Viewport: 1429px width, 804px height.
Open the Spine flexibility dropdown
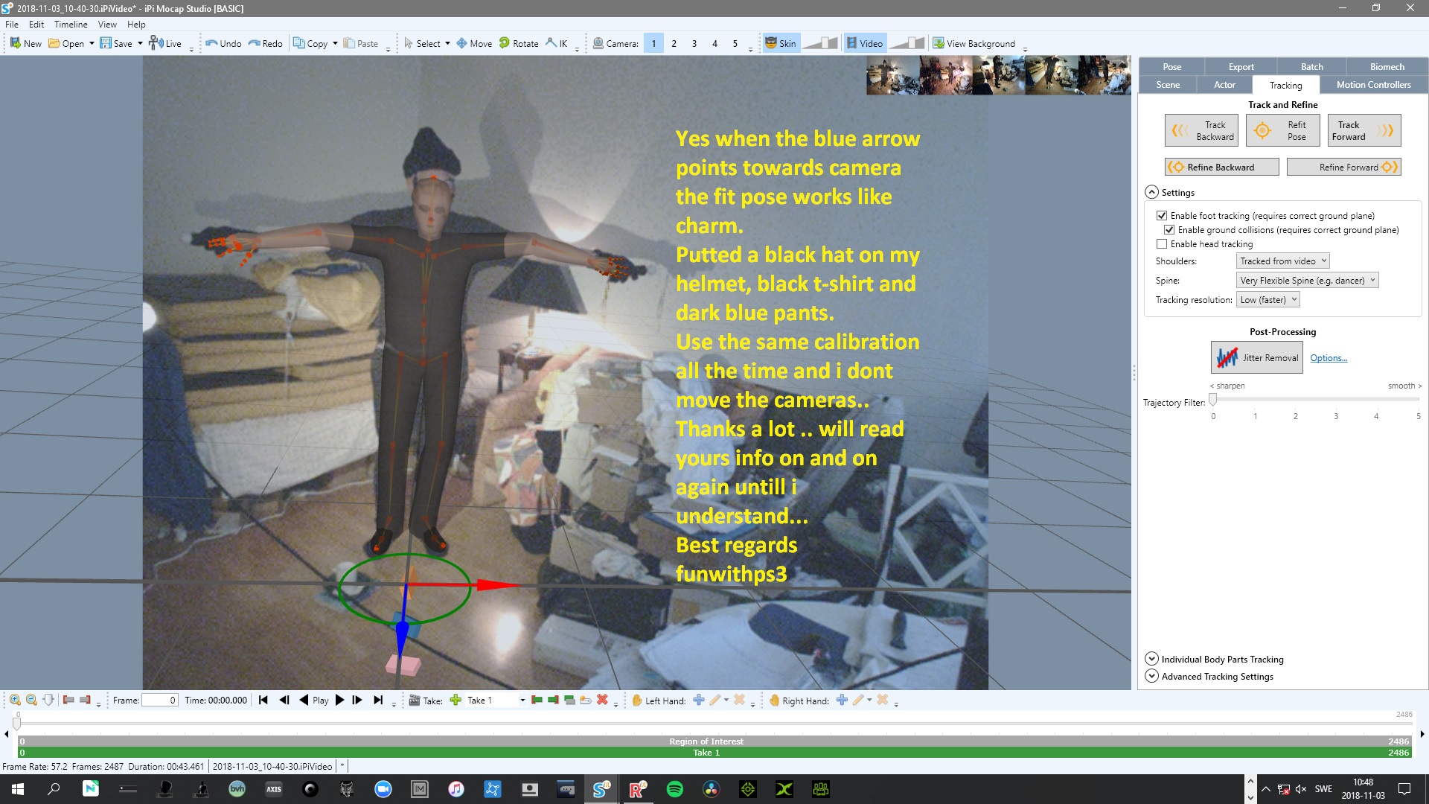pos(1308,281)
